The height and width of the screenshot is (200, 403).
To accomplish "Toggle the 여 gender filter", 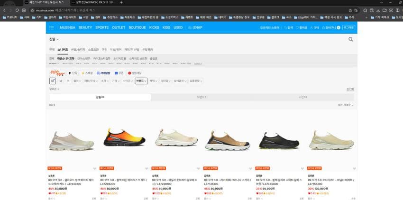I will [68, 81].
